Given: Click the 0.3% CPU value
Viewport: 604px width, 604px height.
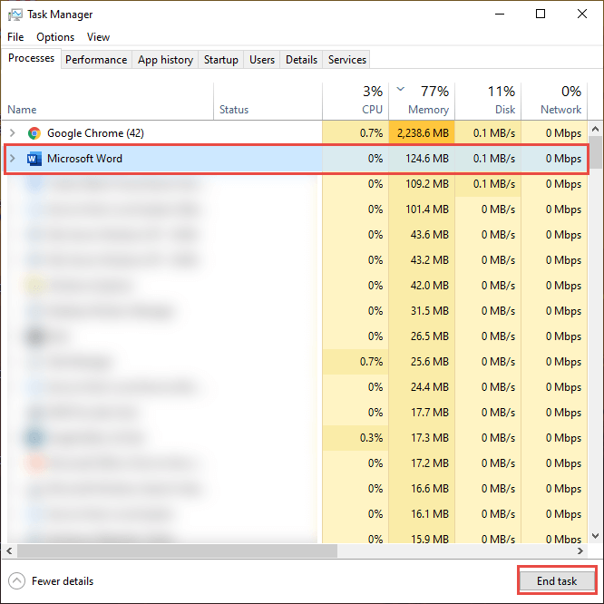Looking at the screenshot, I should click(371, 438).
